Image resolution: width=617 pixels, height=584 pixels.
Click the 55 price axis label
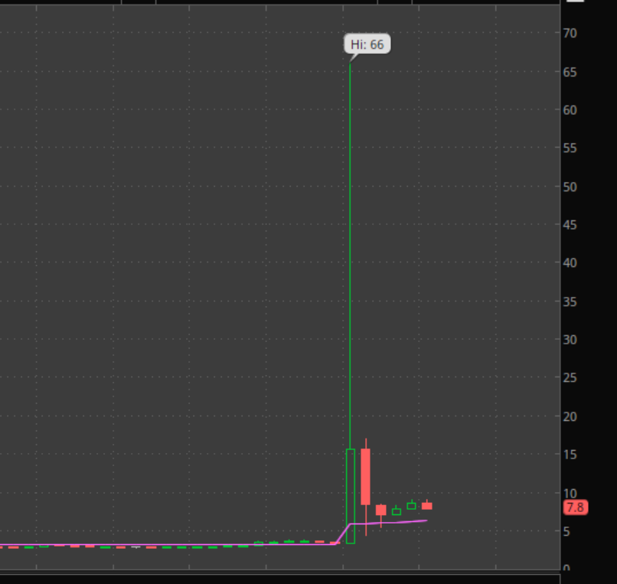570,148
